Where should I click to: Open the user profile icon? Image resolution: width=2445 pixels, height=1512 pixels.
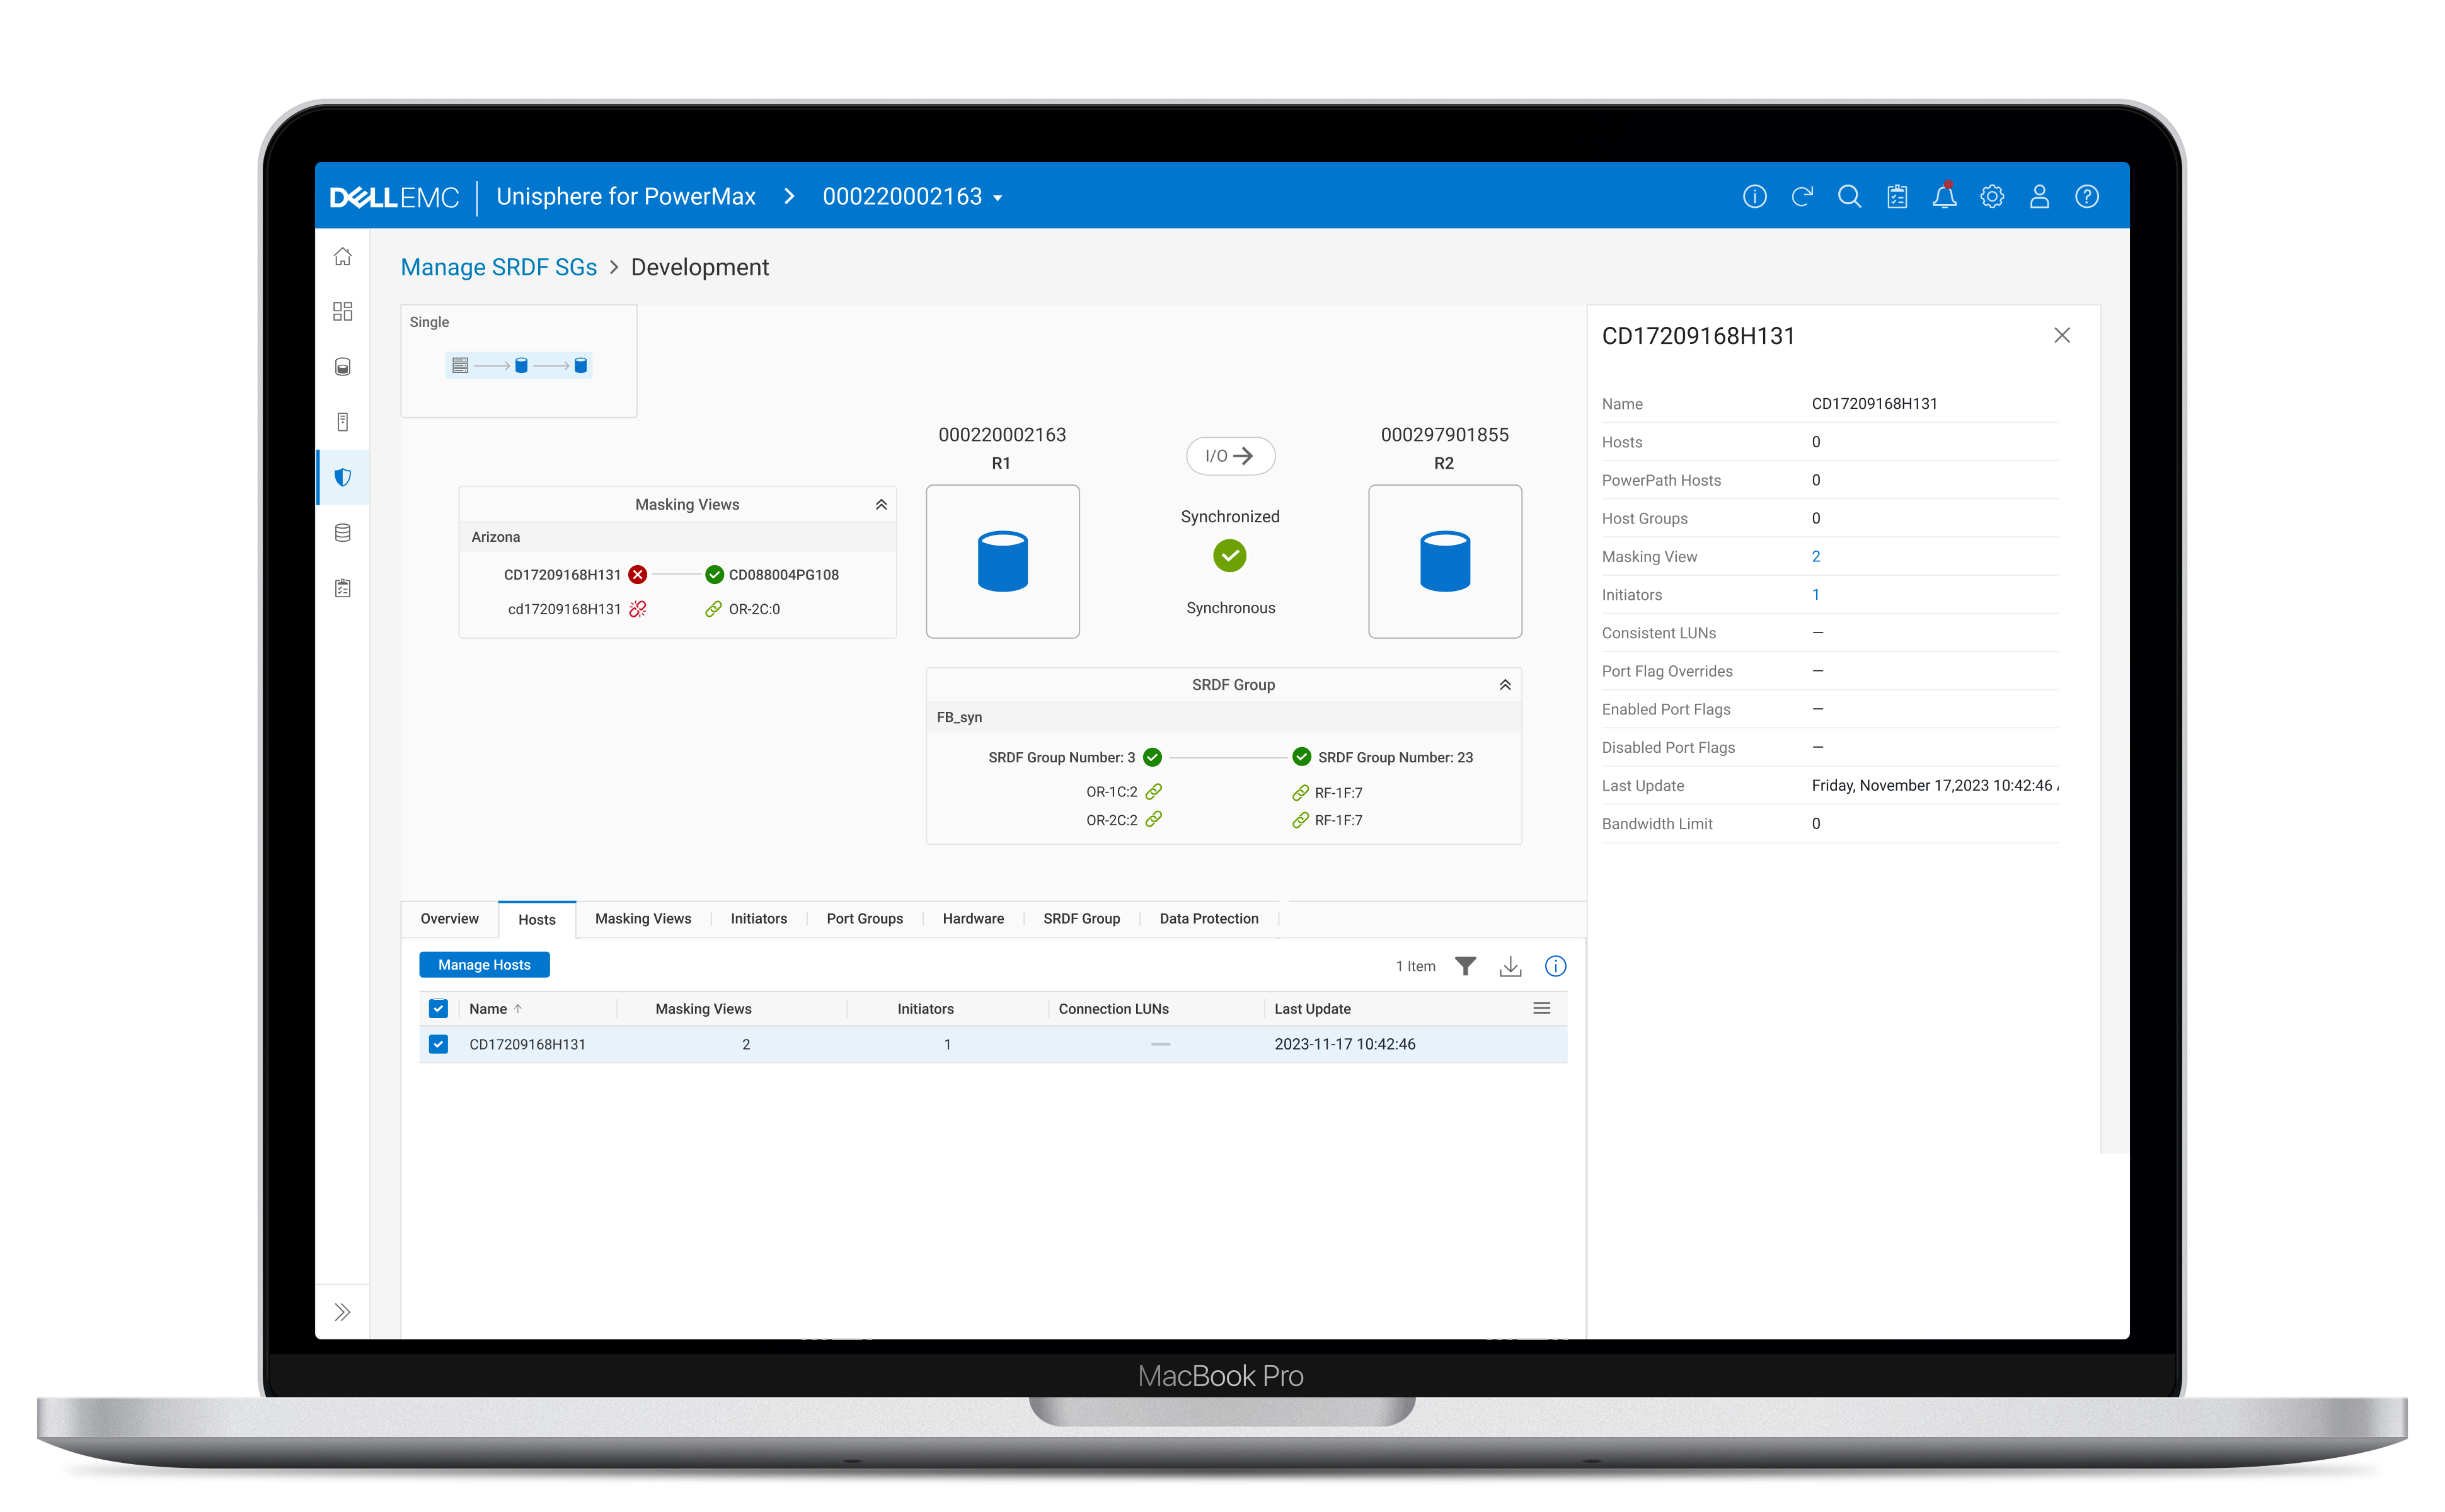pos(2039,197)
